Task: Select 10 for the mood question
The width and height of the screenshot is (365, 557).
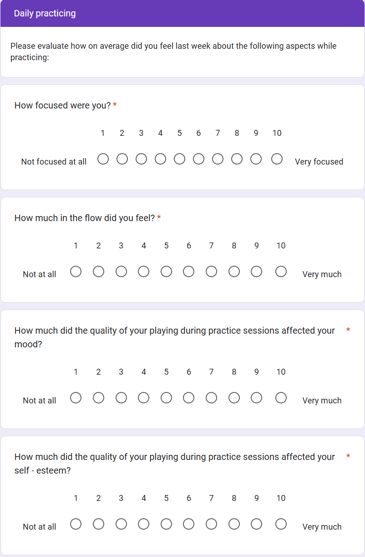Action: click(x=281, y=398)
